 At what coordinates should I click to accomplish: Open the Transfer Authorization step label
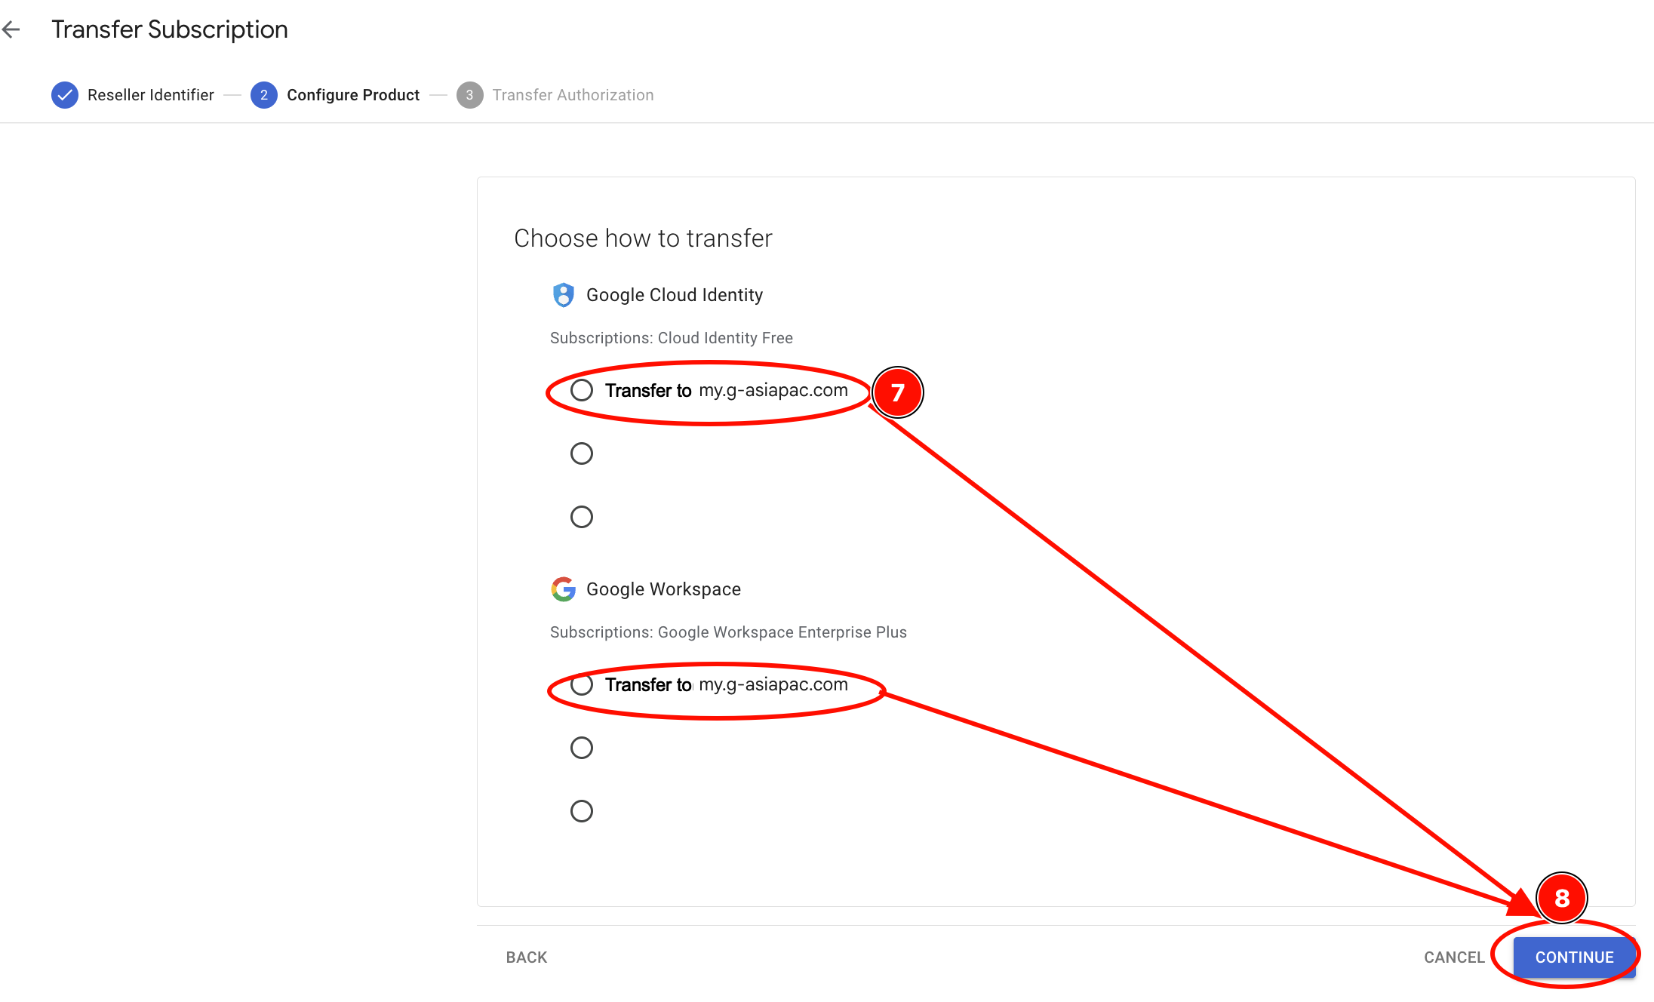tap(573, 95)
